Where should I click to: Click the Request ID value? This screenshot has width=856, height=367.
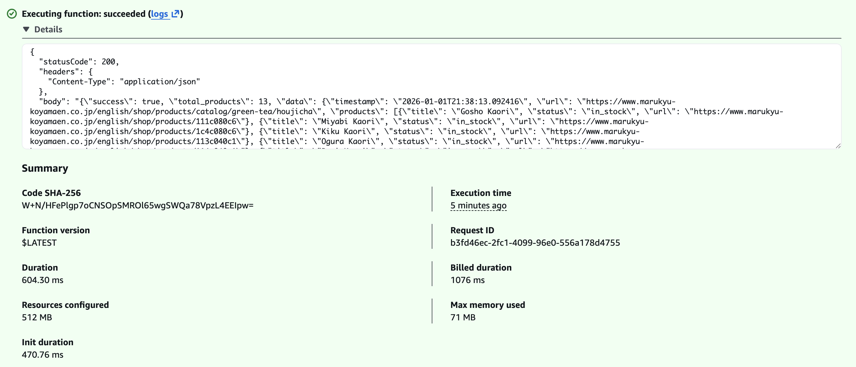535,243
